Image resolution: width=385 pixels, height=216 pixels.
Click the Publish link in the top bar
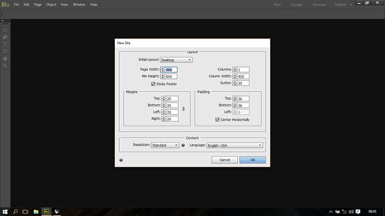pyautogui.click(x=340, y=4)
